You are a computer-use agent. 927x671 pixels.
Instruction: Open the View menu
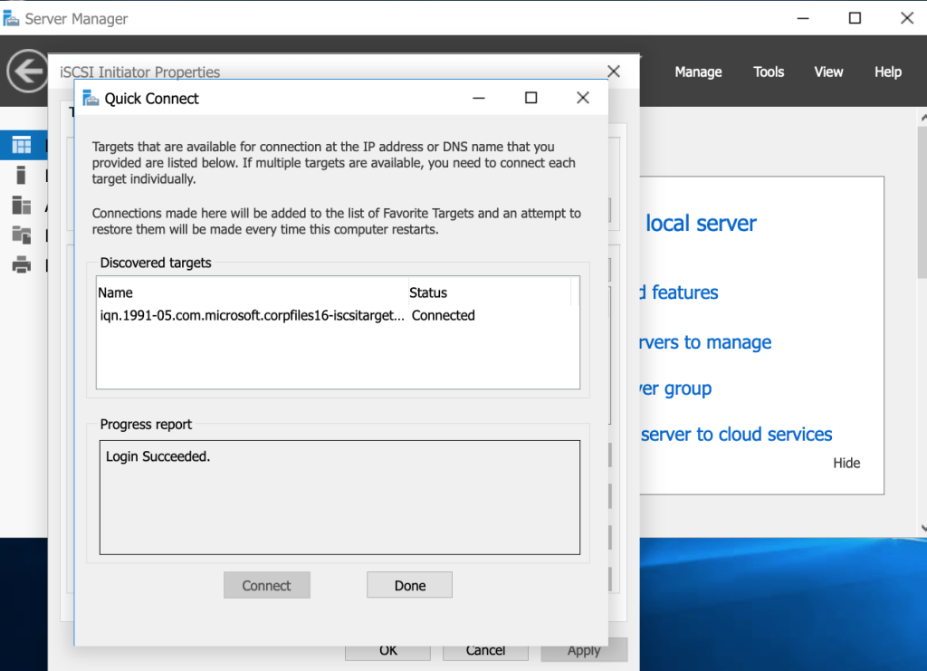tap(828, 72)
